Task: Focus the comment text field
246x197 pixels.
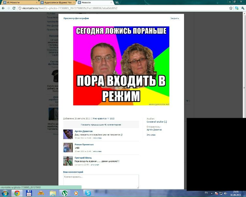Action: coord(101,181)
